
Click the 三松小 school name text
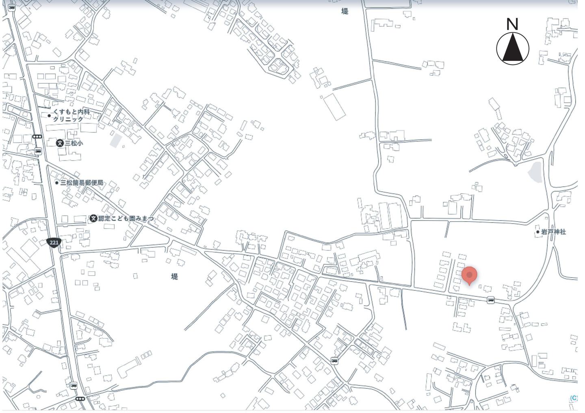(74, 143)
